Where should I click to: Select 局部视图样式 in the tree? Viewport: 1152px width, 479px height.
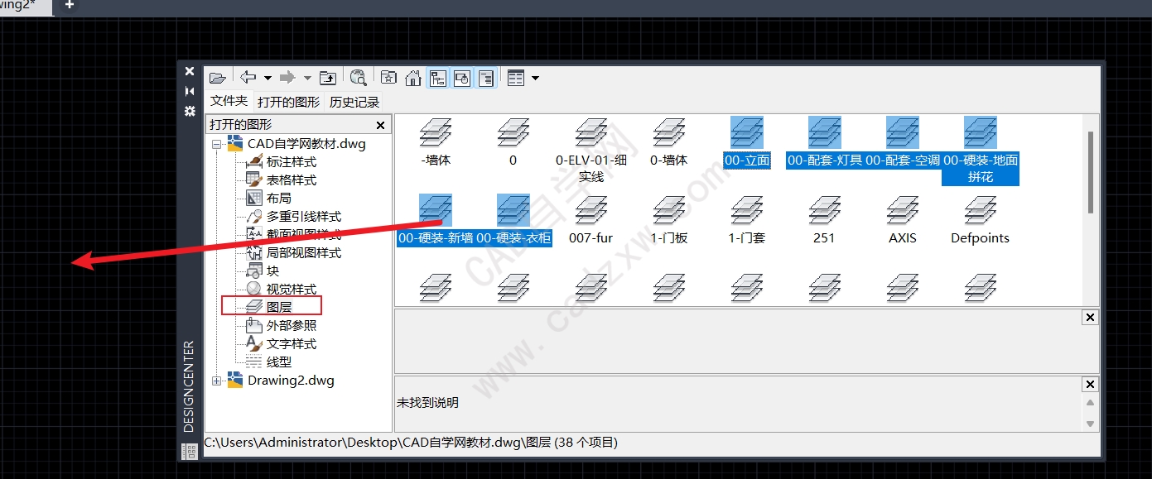(304, 252)
